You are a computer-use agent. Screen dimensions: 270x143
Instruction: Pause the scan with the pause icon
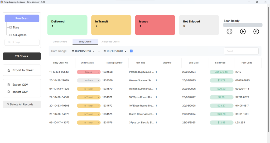229,31
